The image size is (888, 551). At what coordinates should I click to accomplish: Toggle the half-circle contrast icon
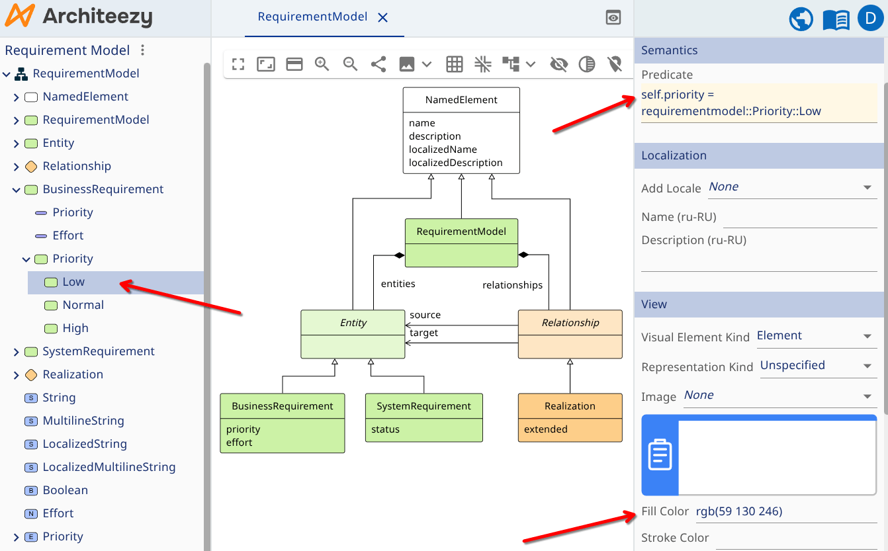[587, 64]
